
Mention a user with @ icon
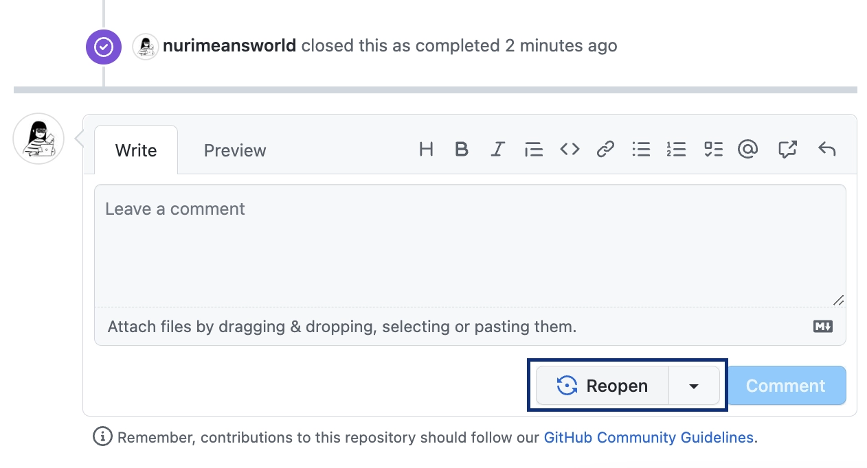pyautogui.click(x=747, y=149)
